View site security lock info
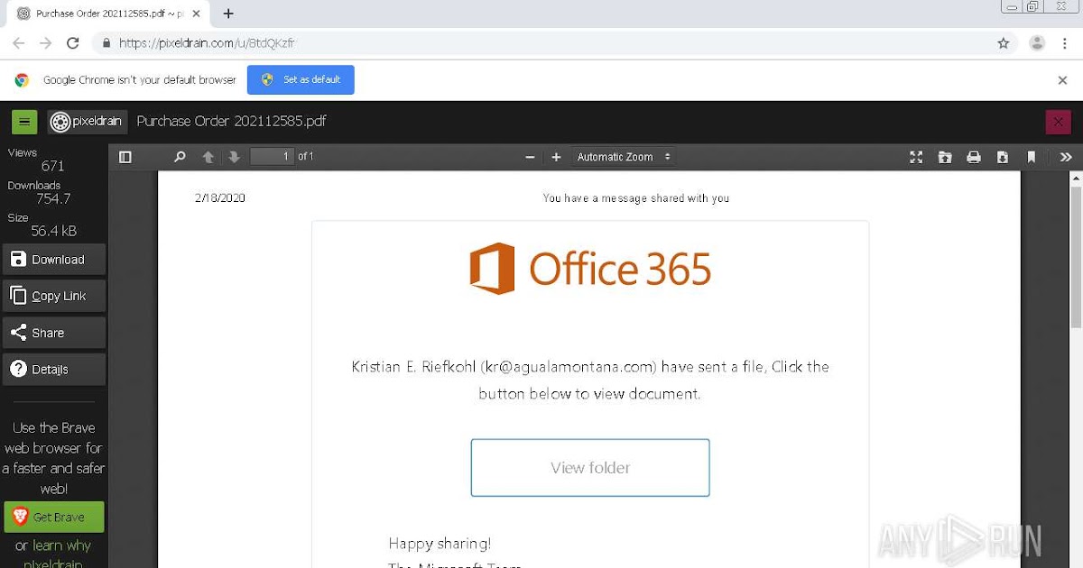1083x568 pixels. tap(106, 43)
